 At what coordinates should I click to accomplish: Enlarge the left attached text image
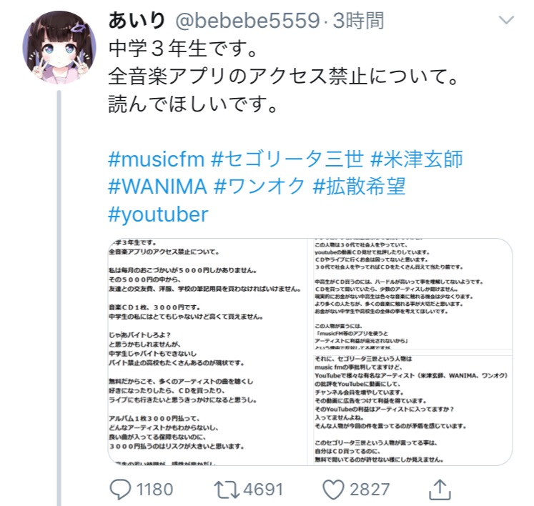(208, 352)
